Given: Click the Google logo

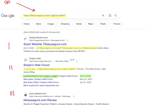Looking at the screenshot, I should coord(8,16).
